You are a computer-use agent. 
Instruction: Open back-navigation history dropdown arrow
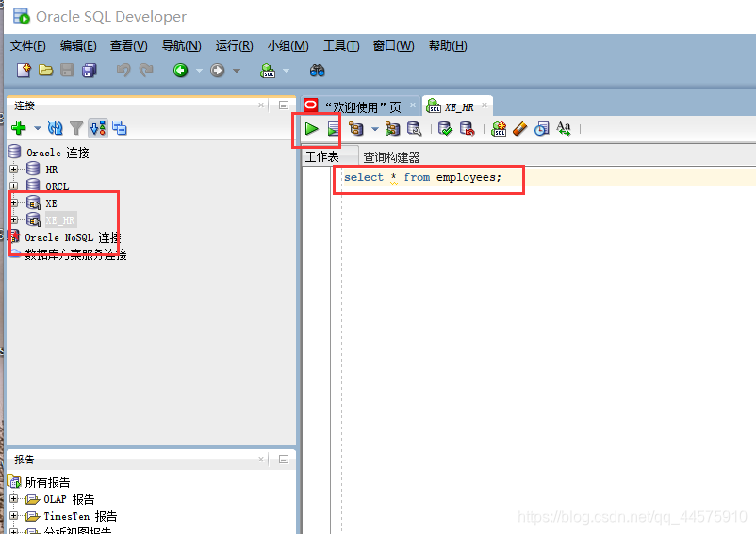click(199, 71)
